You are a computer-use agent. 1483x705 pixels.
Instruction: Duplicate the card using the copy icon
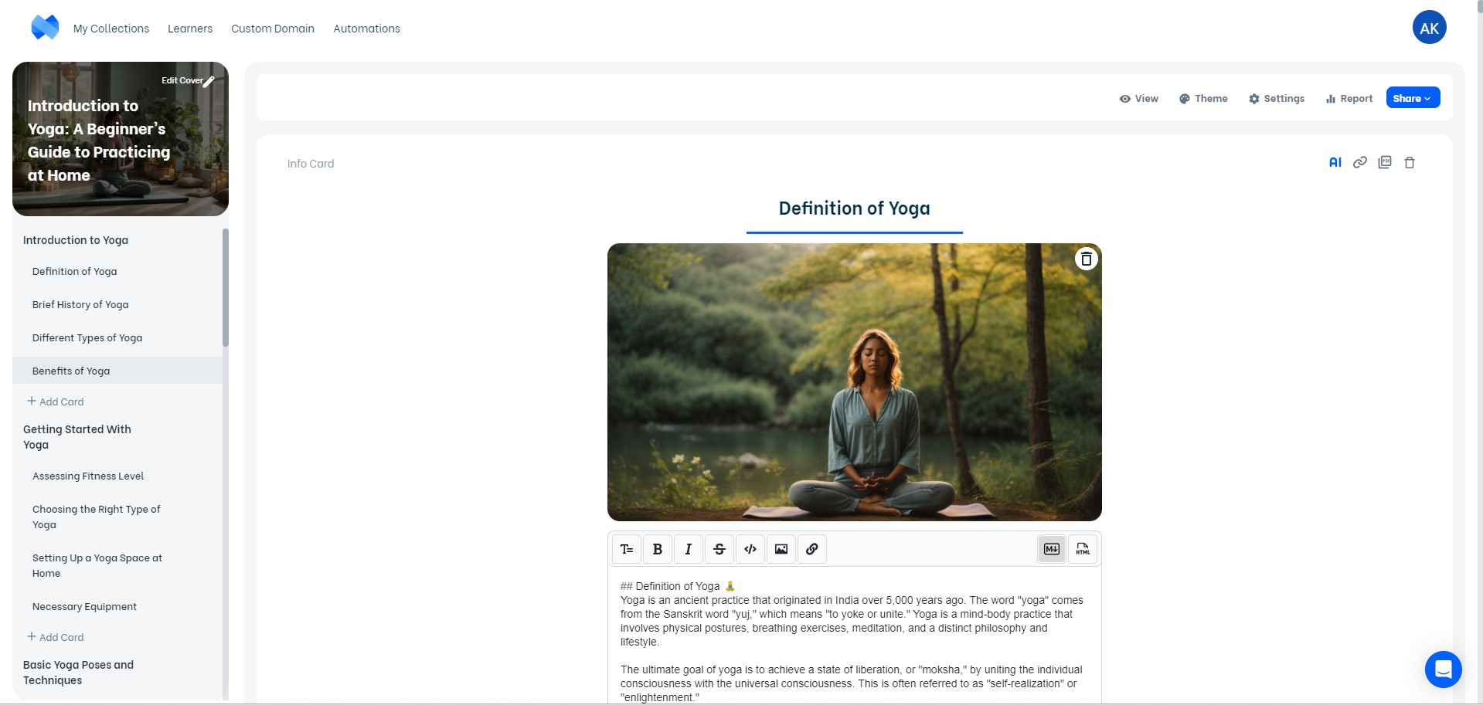click(x=1385, y=162)
